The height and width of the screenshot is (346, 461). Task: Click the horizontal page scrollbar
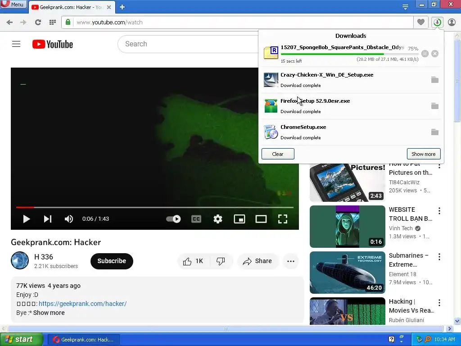point(226,328)
